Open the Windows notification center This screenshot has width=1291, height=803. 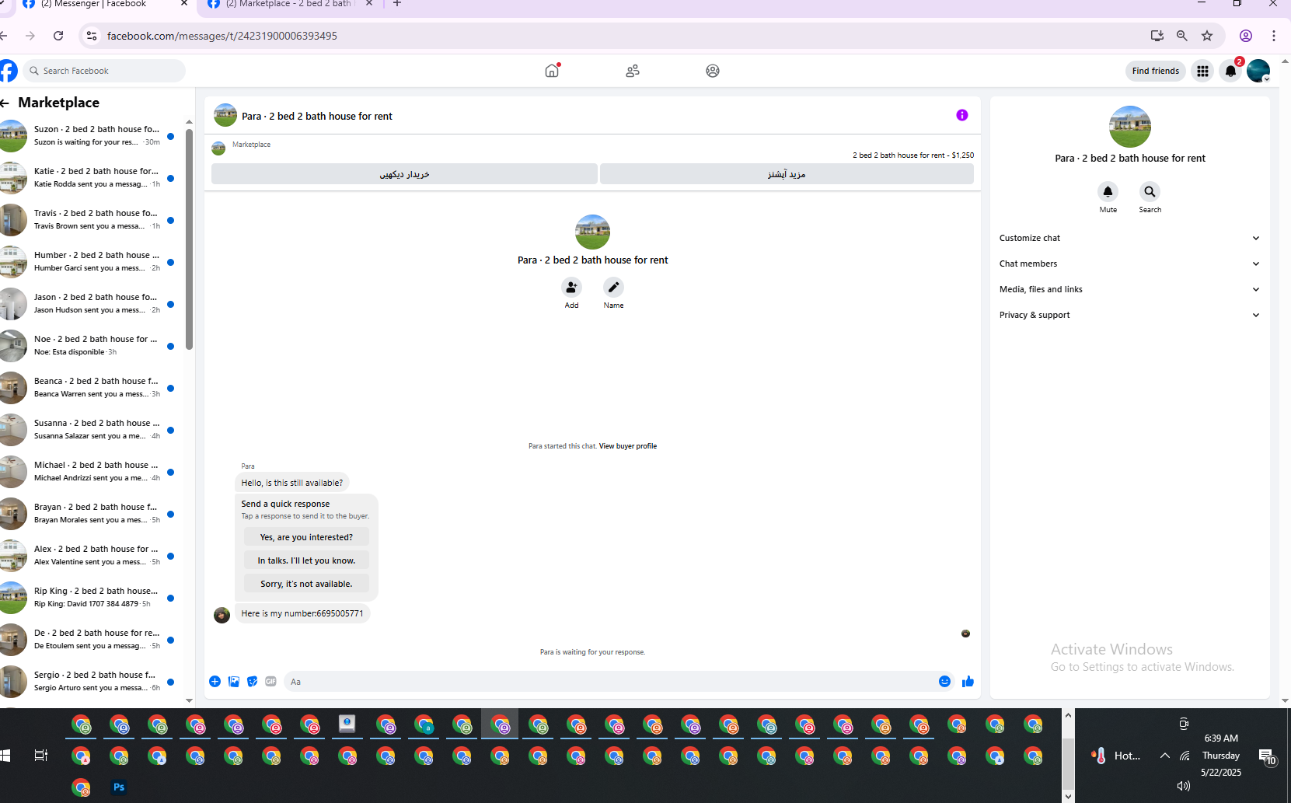[1267, 756]
